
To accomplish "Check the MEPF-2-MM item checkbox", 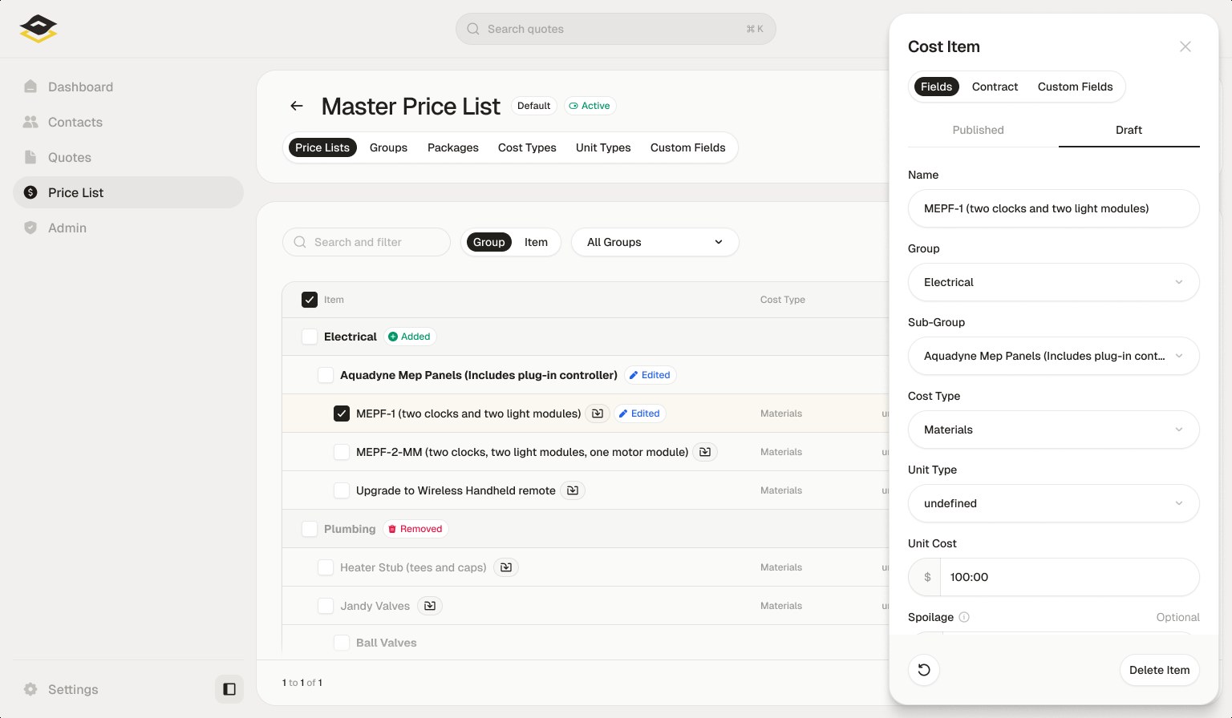I will coord(342,452).
